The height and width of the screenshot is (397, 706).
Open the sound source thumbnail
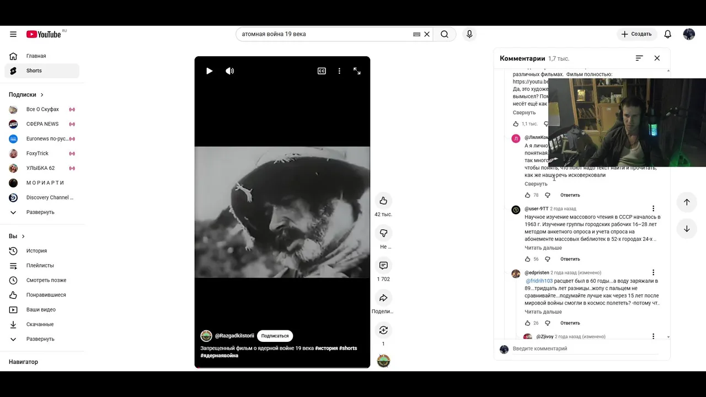tap(383, 361)
